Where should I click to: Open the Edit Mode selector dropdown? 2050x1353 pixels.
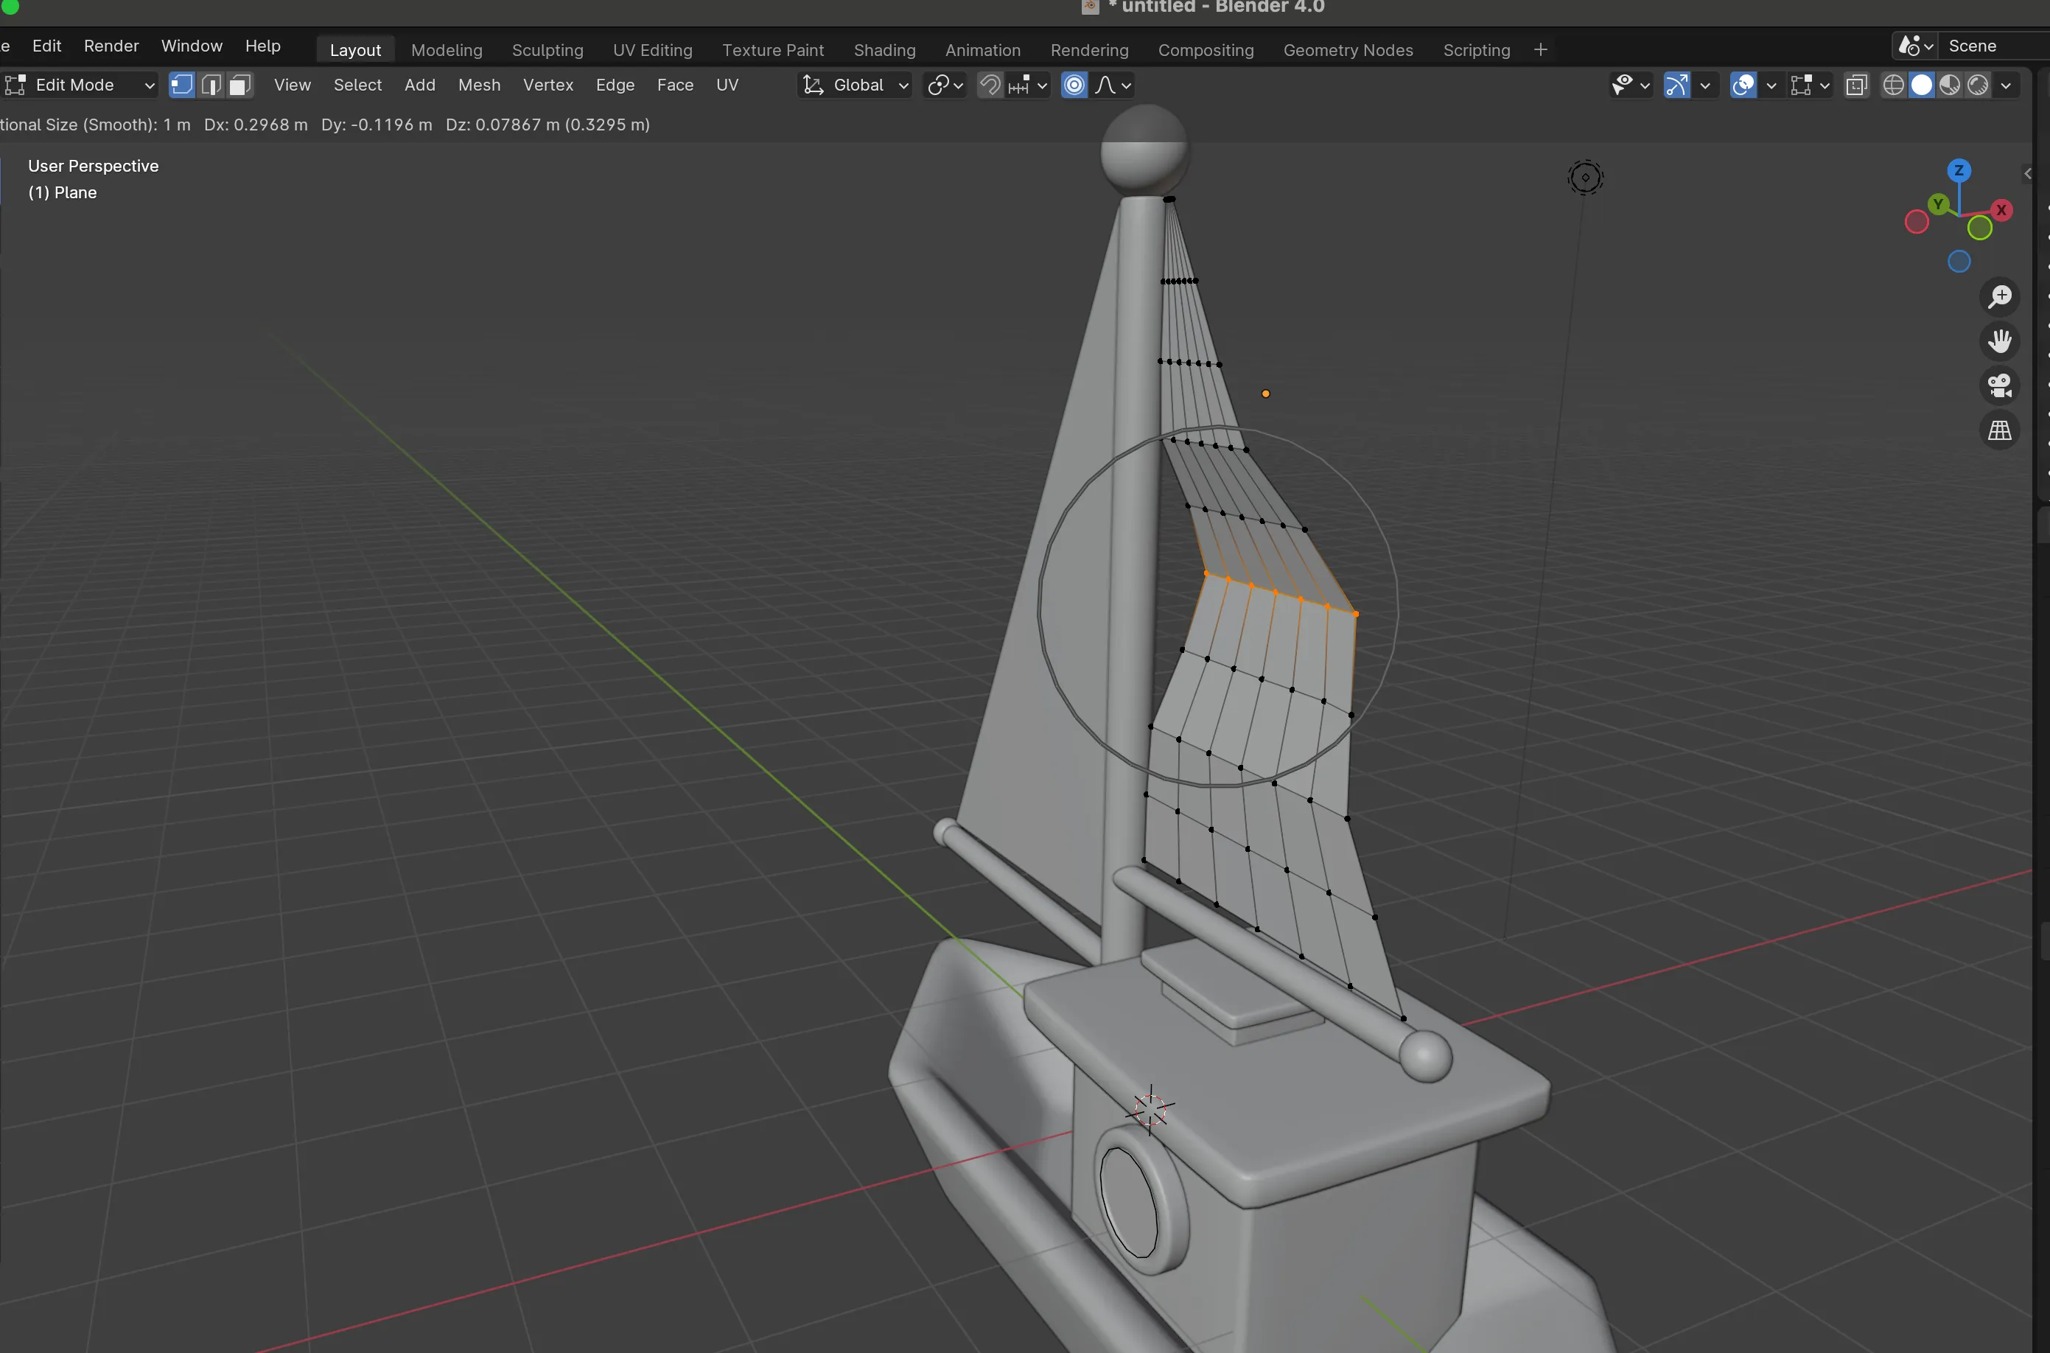point(80,85)
